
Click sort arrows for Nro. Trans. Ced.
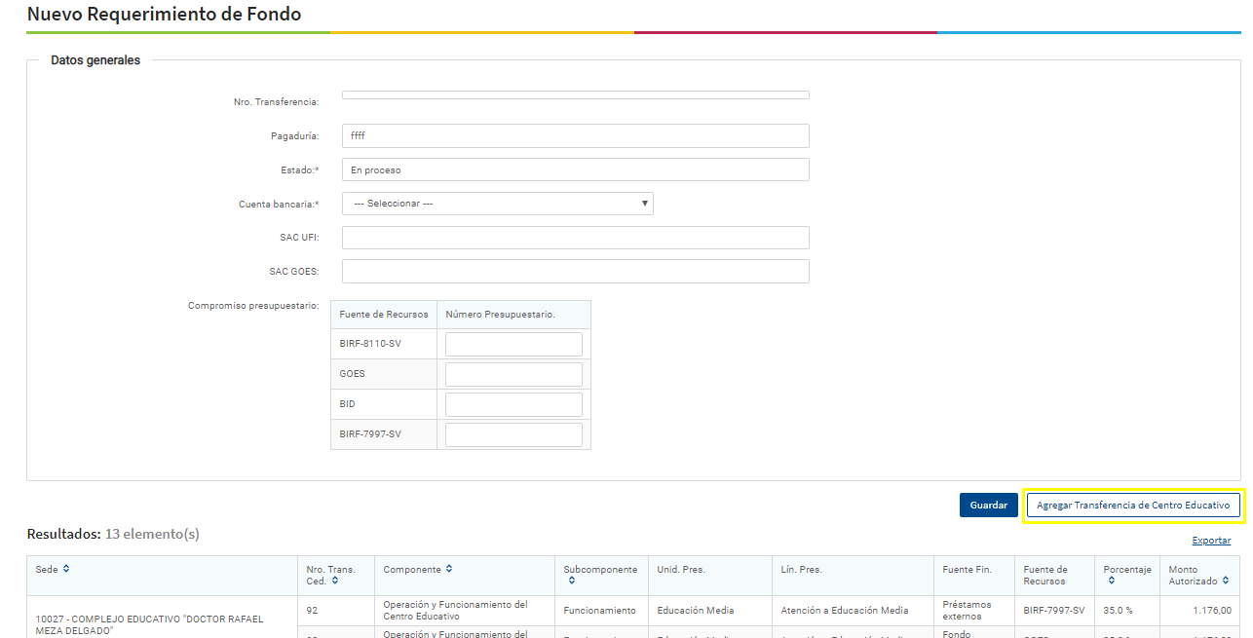(335, 582)
